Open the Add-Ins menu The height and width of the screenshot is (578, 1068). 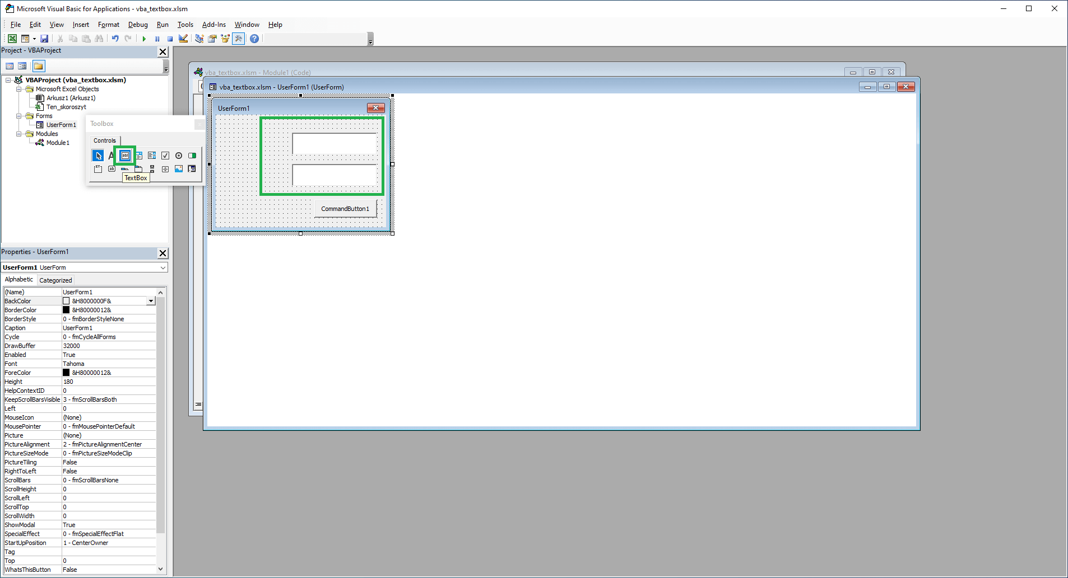[x=214, y=25]
